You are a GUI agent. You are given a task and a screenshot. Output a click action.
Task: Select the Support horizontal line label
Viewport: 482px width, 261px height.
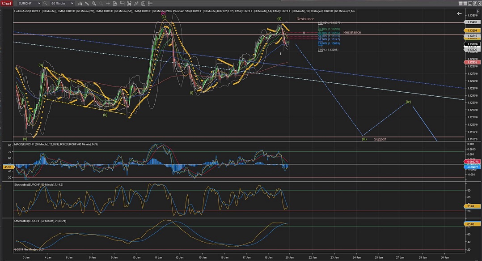pos(380,139)
